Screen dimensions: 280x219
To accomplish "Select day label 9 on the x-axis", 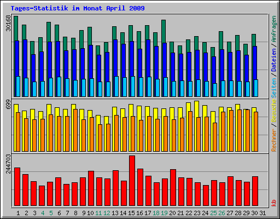I will [x=84, y=213].
